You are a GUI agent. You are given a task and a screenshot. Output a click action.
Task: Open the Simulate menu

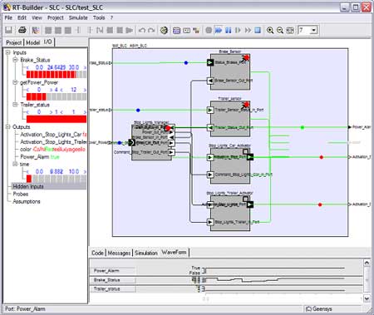click(x=78, y=17)
